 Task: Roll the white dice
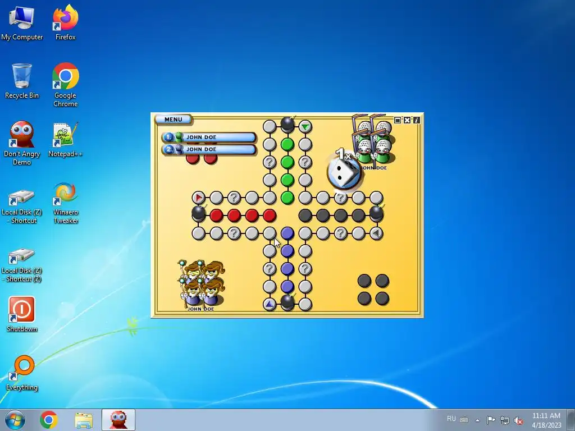click(x=344, y=173)
